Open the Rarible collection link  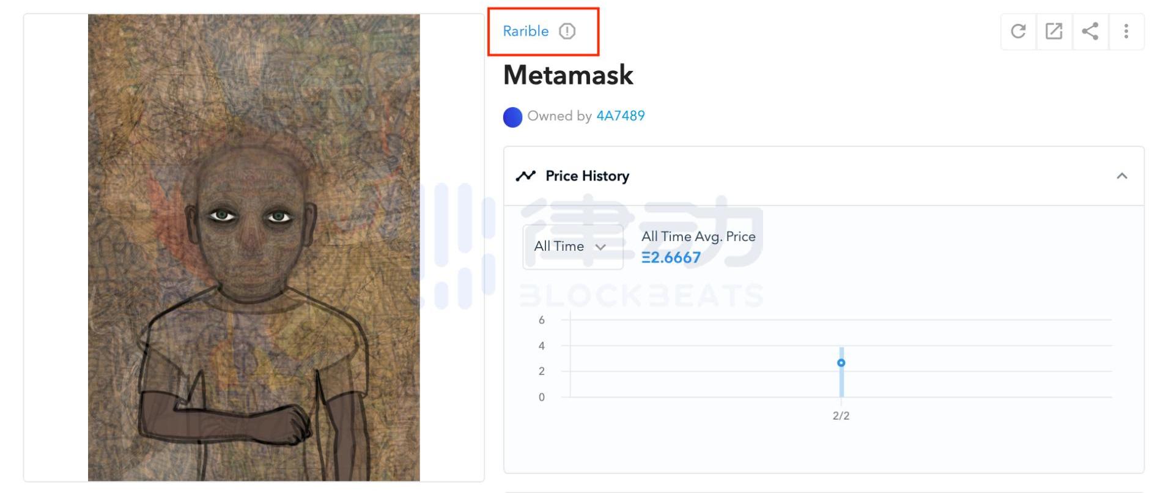525,31
